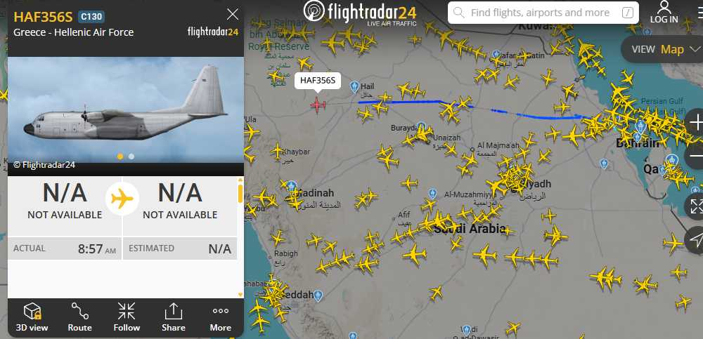Click the Follow aircraft icon
Image resolution: width=703 pixels, height=339 pixels.
coord(127,317)
